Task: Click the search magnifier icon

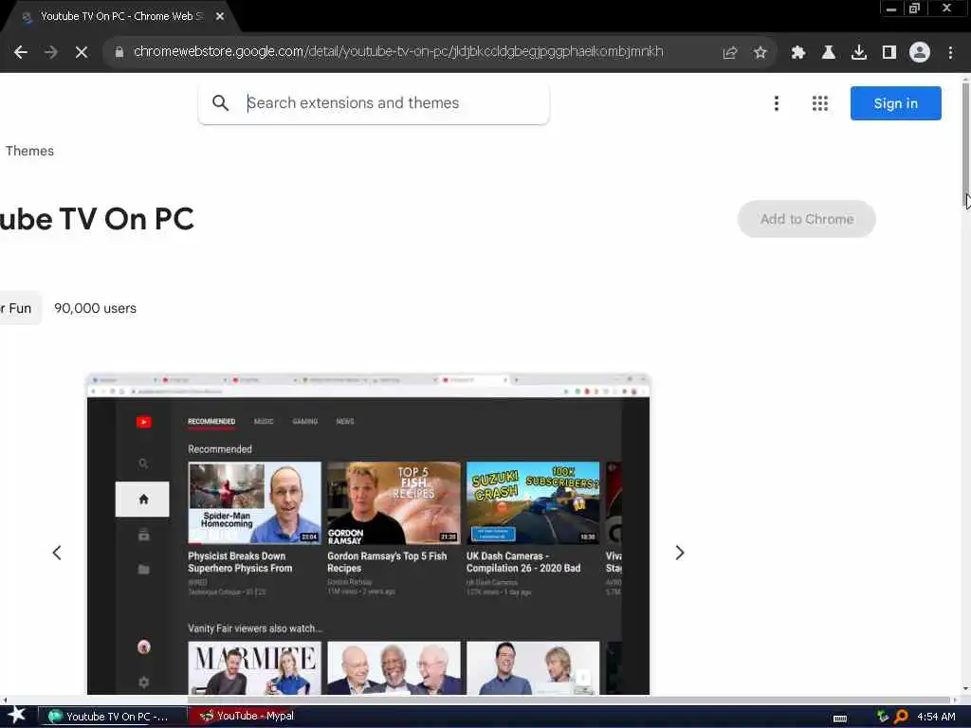Action: point(220,102)
